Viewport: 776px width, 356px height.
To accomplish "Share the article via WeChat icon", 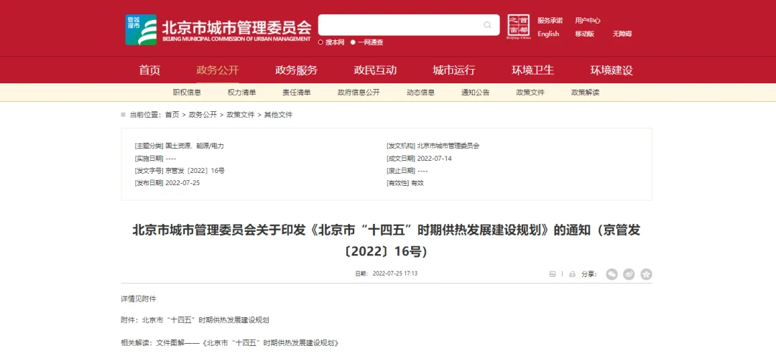I will 611,273.
